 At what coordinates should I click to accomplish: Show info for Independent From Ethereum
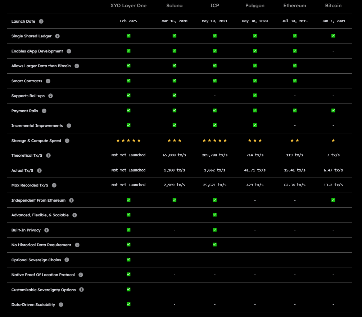[72, 200]
